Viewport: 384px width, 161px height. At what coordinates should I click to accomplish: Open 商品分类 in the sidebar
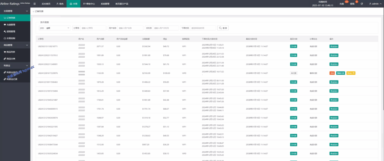point(15,59)
